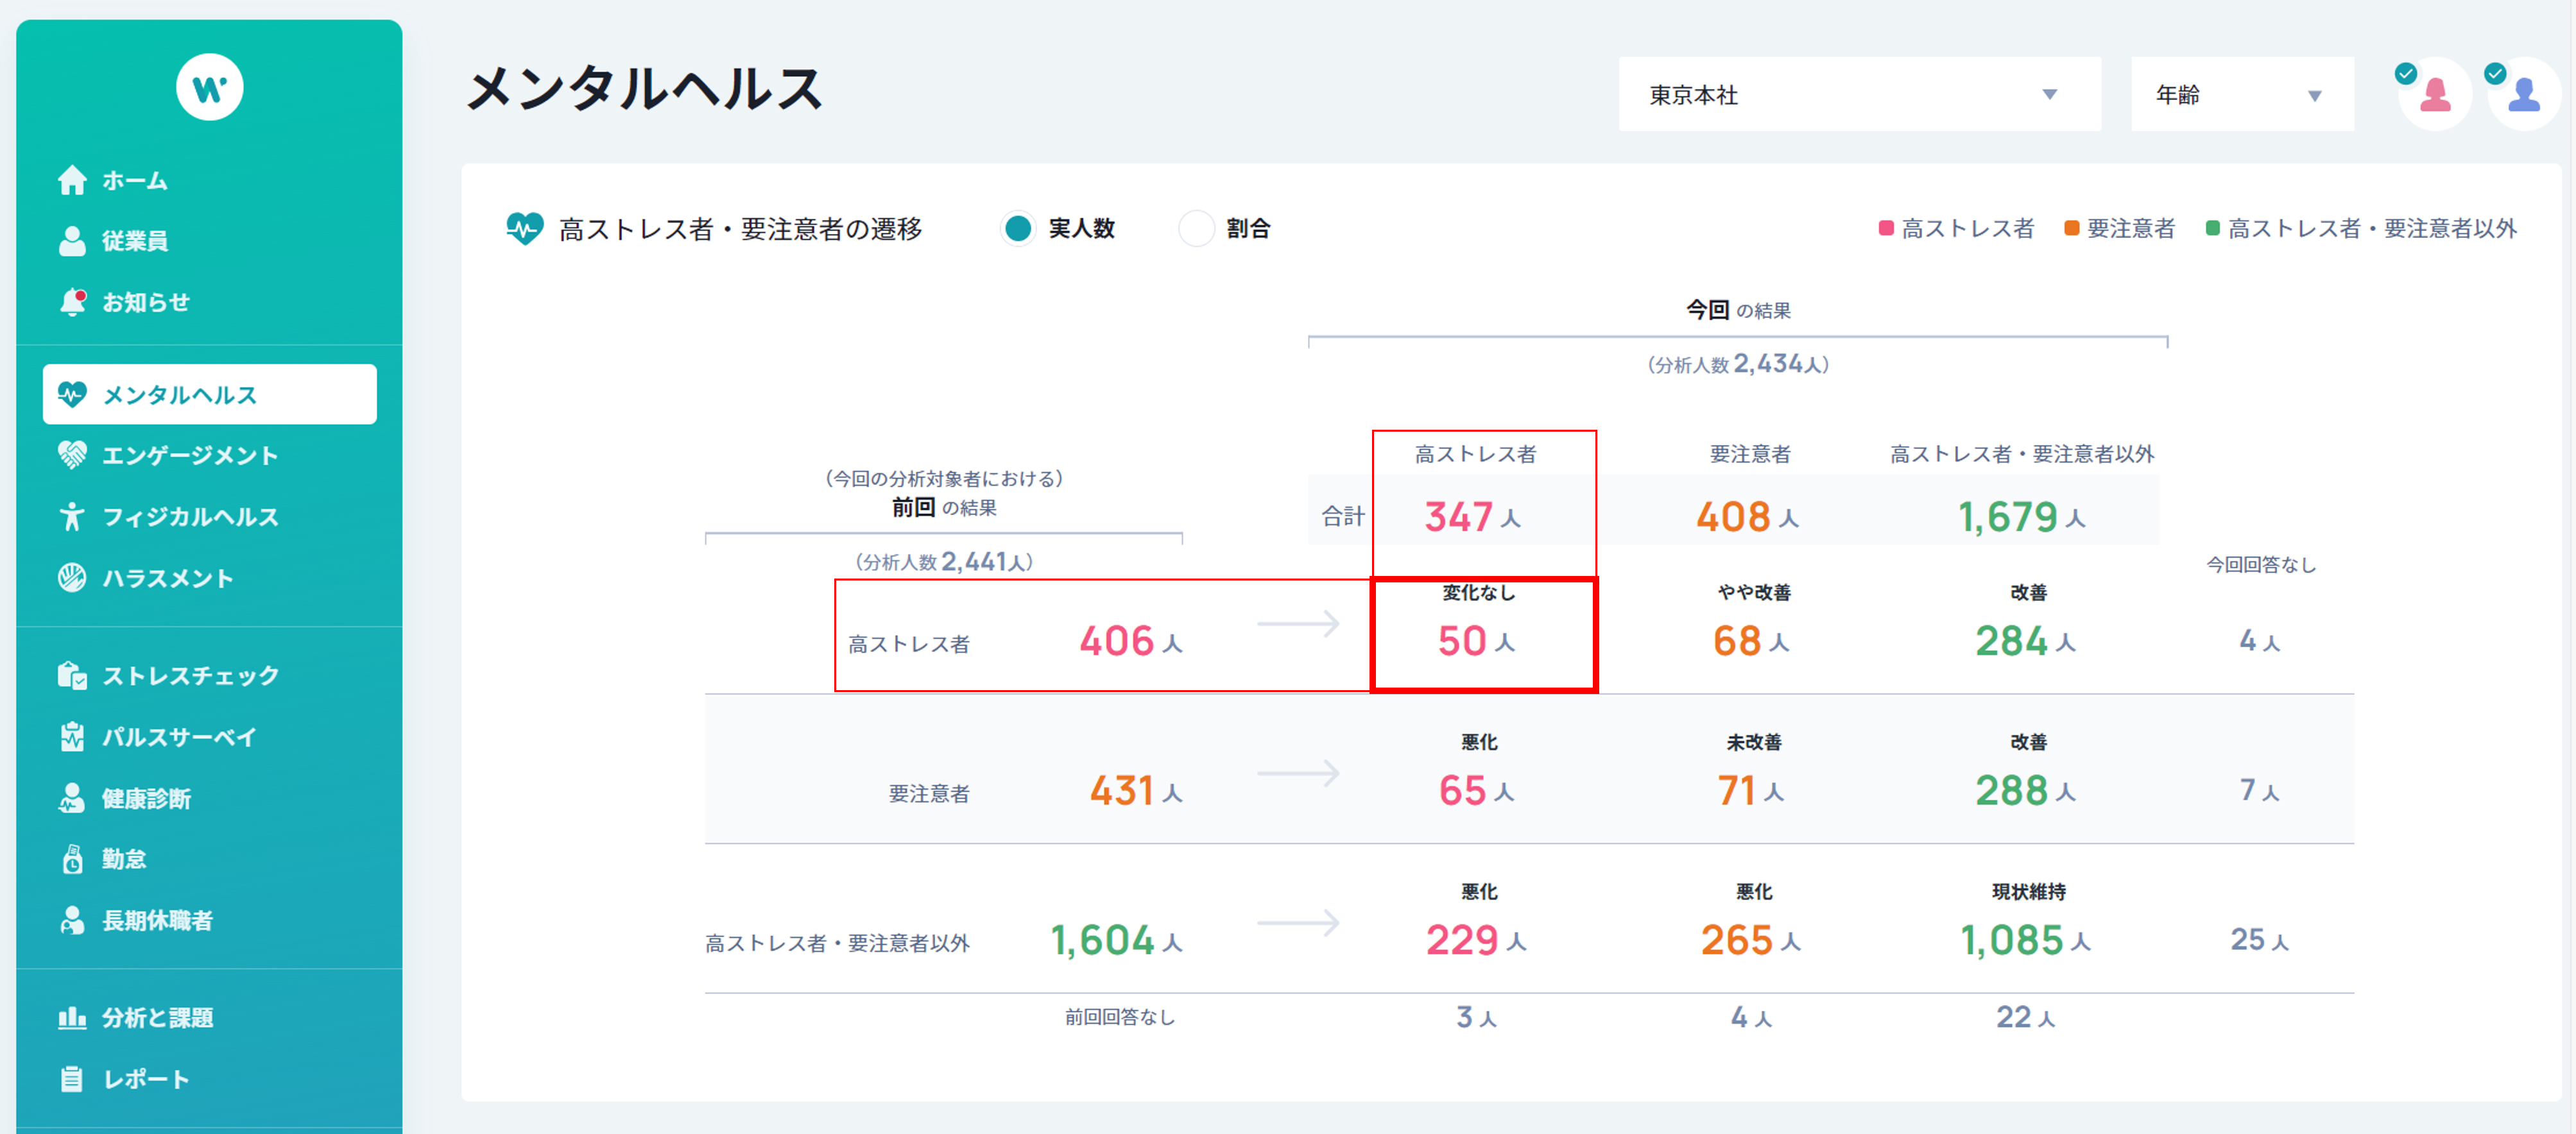Screen dimensions: 2576x1134
Task: Click the 悪化 265人 value
Action: point(1752,939)
